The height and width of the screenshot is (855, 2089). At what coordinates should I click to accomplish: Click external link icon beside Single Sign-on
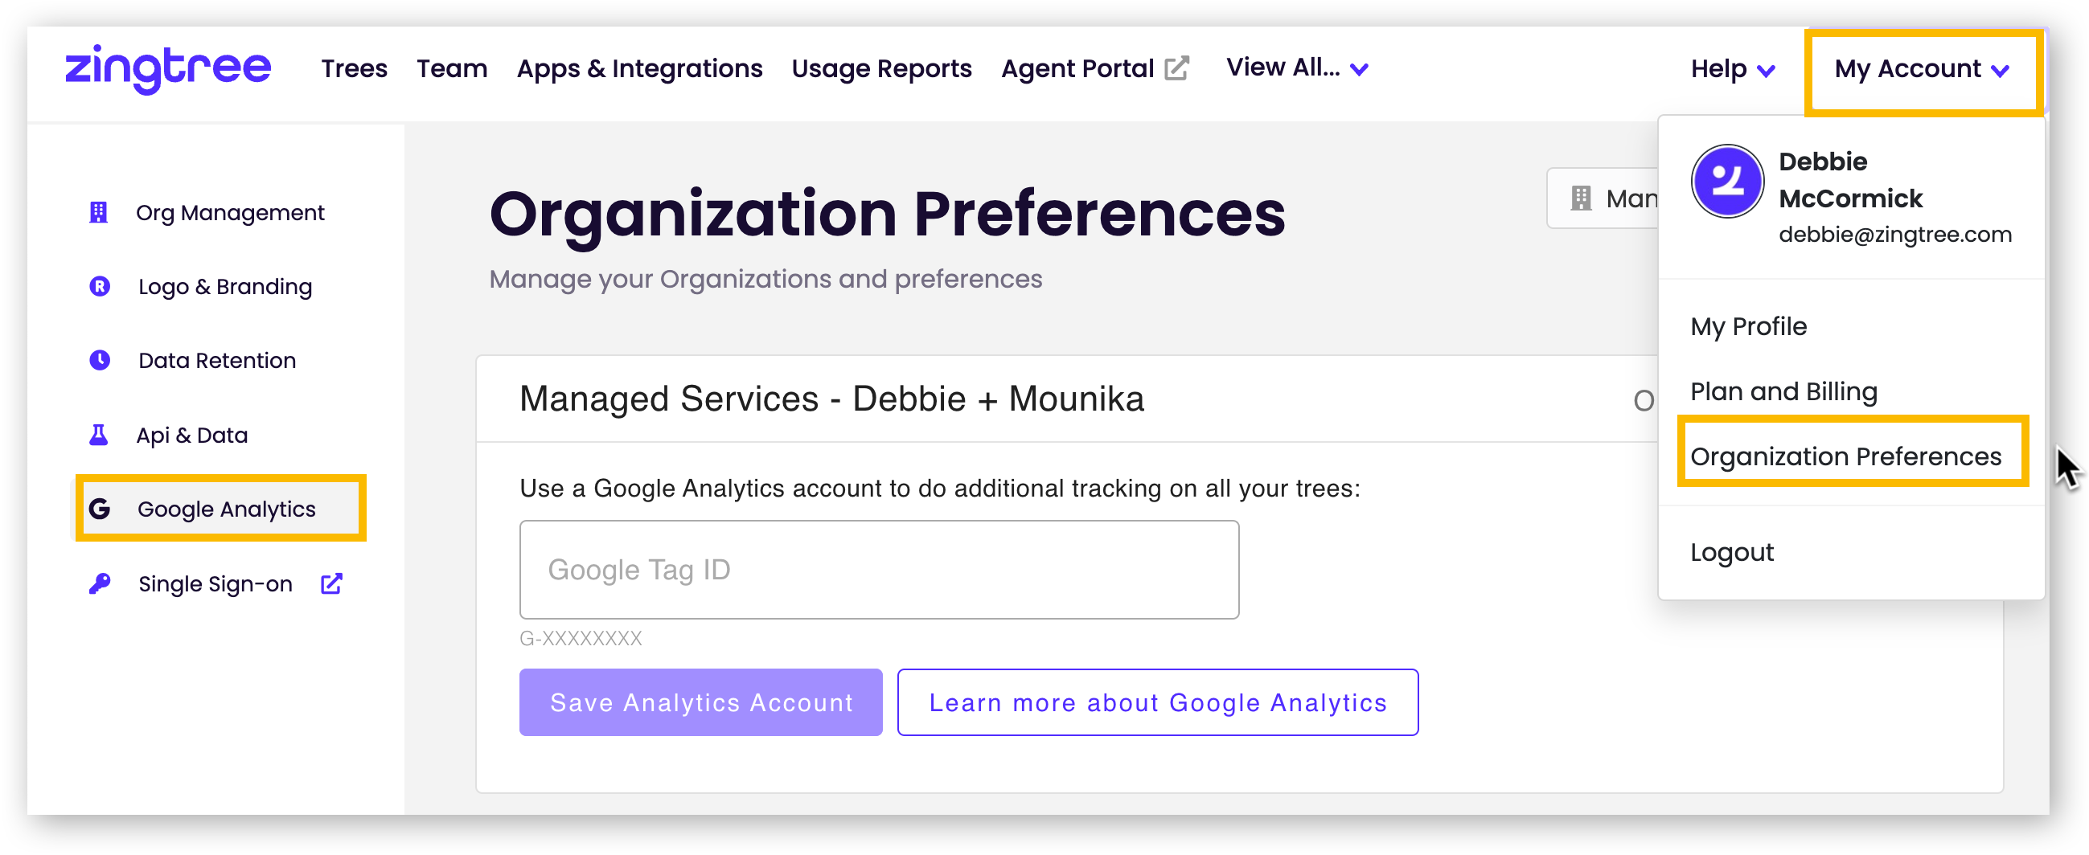pos(331,583)
